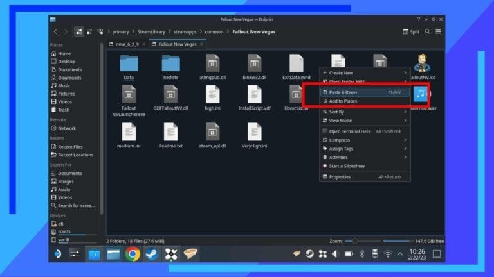Choose Paste 6 Items from context menu
This screenshot has height=277, width=494.
[365, 92]
